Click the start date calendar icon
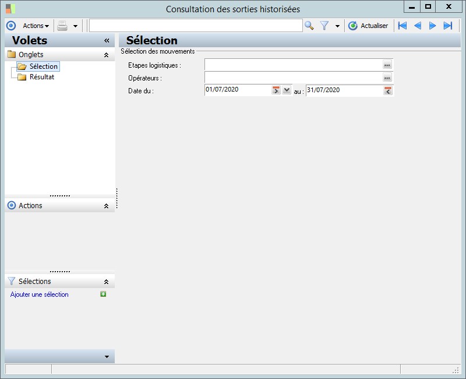 coord(276,90)
